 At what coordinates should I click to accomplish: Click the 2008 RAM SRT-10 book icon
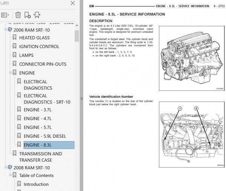click(x=10, y=167)
